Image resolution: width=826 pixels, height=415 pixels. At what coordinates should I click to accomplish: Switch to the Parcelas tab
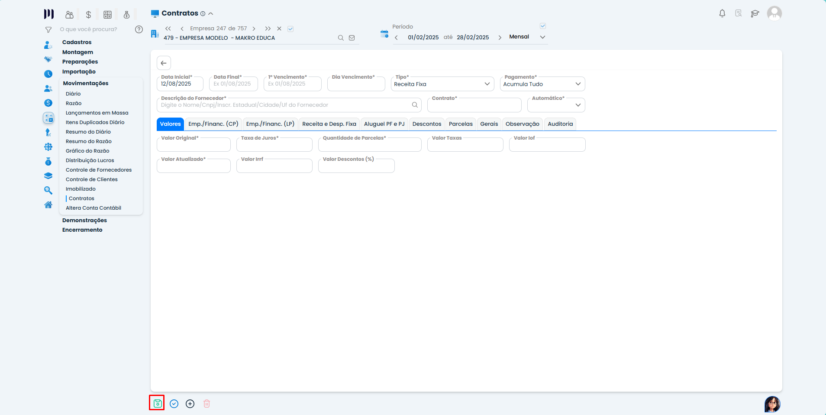pyautogui.click(x=461, y=124)
